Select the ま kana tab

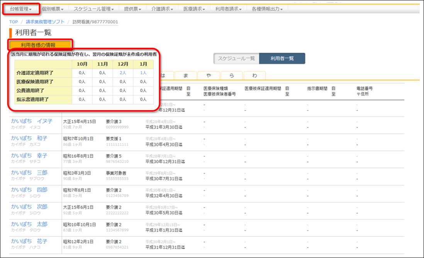[185, 76]
